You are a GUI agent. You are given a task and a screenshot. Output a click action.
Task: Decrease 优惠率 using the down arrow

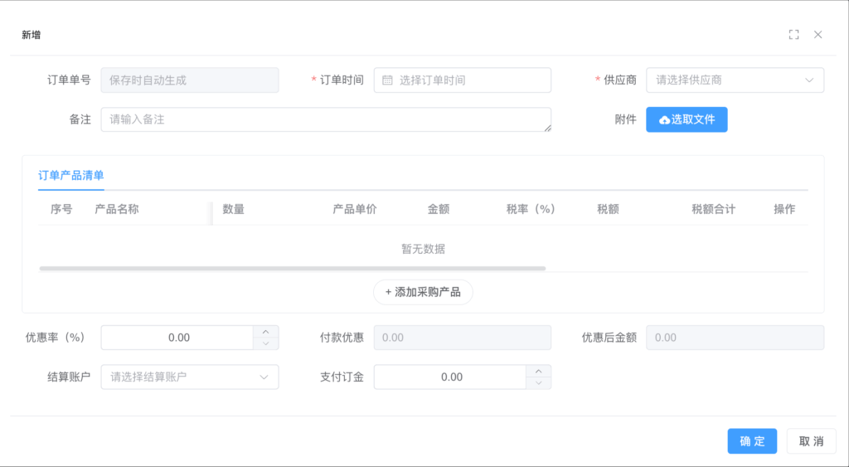pyautogui.click(x=265, y=343)
